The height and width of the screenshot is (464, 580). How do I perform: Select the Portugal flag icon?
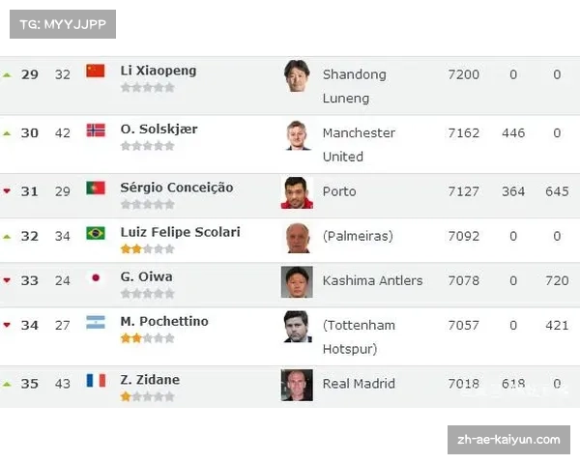96,188
